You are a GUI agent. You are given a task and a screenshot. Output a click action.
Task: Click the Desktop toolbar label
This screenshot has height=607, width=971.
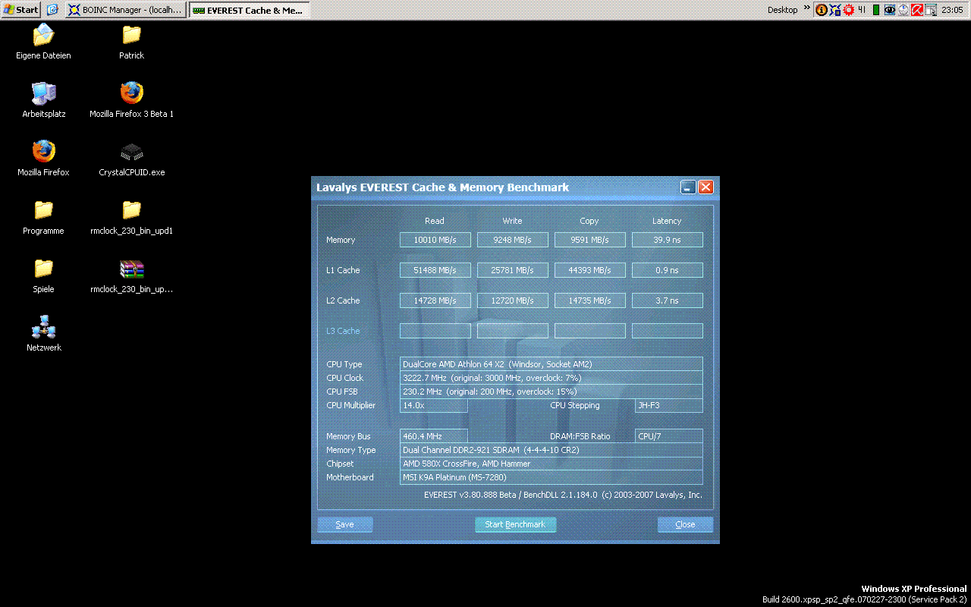pyautogui.click(x=782, y=10)
